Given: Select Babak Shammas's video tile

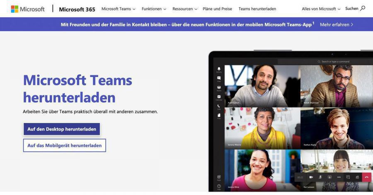Looking at the screenshot, I should (337, 86).
